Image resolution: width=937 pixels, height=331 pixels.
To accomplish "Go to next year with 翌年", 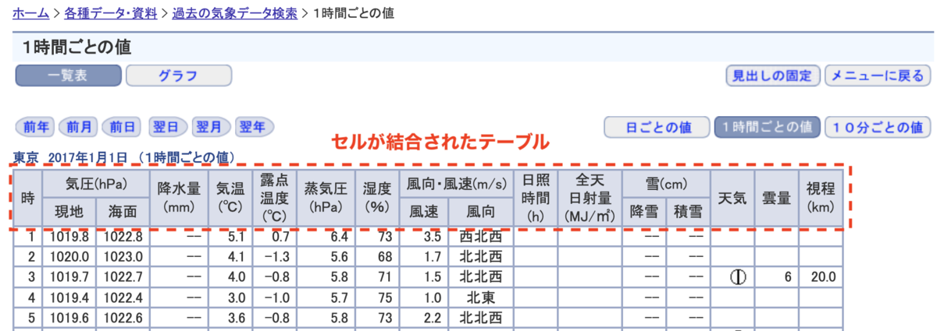I will pos(253,127).
